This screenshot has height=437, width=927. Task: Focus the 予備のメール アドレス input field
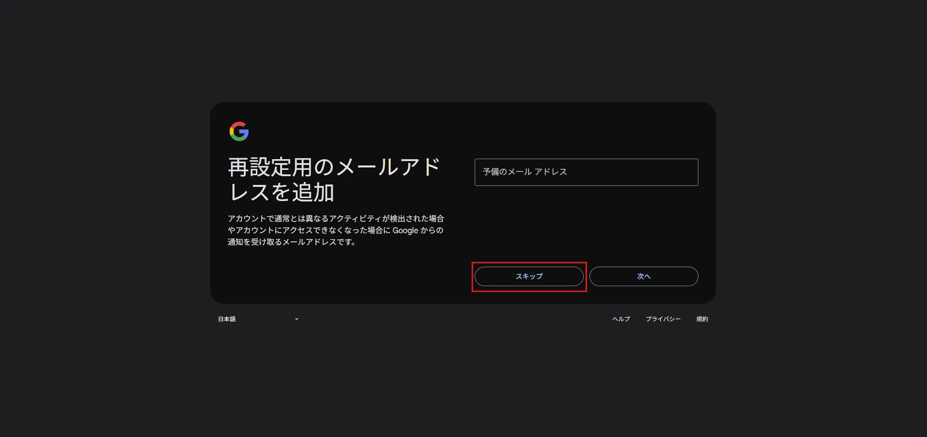586,172
